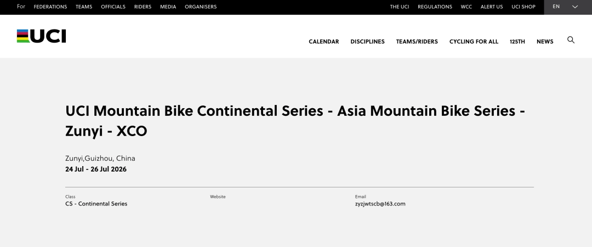Open the Regulations link
This screenshot has width=592, height=247.
coord(435,7)
